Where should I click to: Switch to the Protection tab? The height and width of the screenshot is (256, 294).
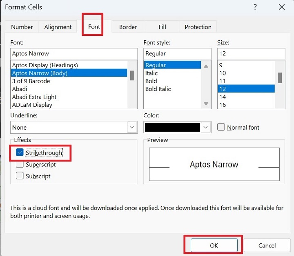click(x=198, y=27)
